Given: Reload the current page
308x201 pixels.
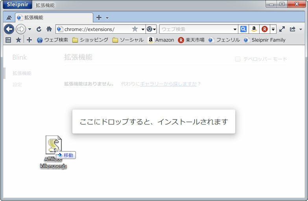Looking at the screenshot, I should [x=39, y=29].
